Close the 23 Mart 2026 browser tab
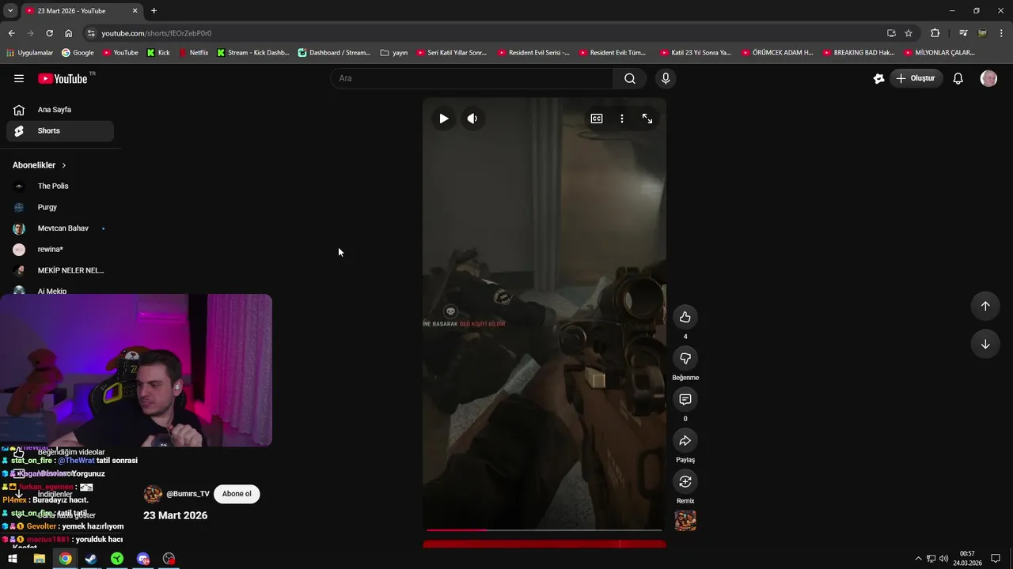This screenshot has width=1013, height=569. [x=135, y=11]
